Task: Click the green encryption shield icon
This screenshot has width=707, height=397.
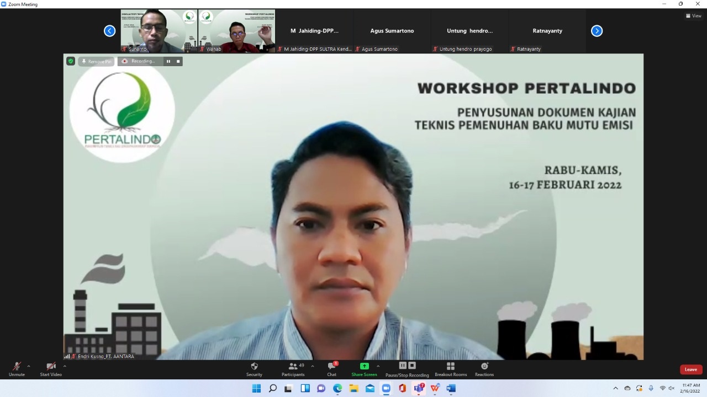Action: pos(70,61)
